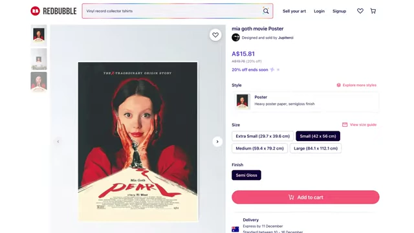The height and width of the screenshot is (233, 414).
Task: Click the search magnifier icon
Action: click(x=266, y=11)
